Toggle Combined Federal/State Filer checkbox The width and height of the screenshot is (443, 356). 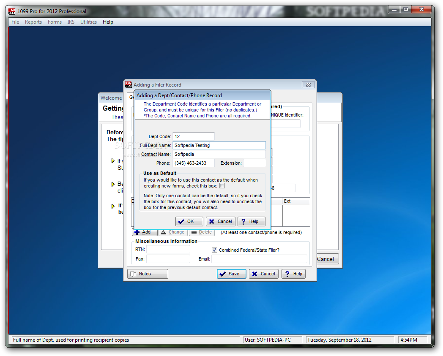(214, 250)
